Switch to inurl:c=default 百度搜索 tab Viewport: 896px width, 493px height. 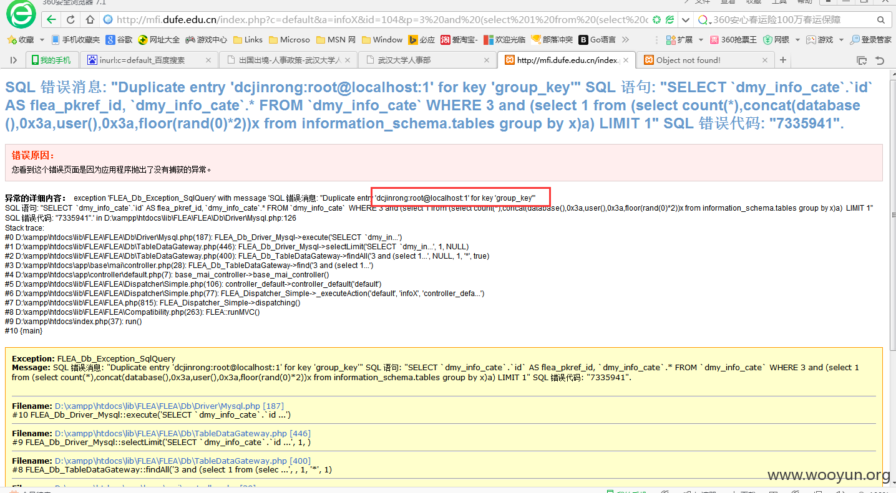[x=150, y=60]
